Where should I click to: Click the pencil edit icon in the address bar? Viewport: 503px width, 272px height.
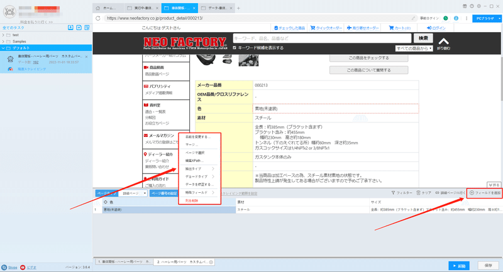413,18
